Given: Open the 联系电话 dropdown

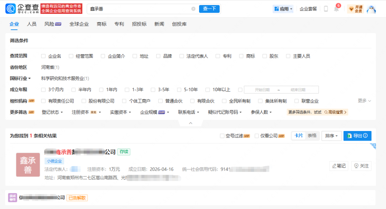Looking at the screenshot, I should click(189, 112).
